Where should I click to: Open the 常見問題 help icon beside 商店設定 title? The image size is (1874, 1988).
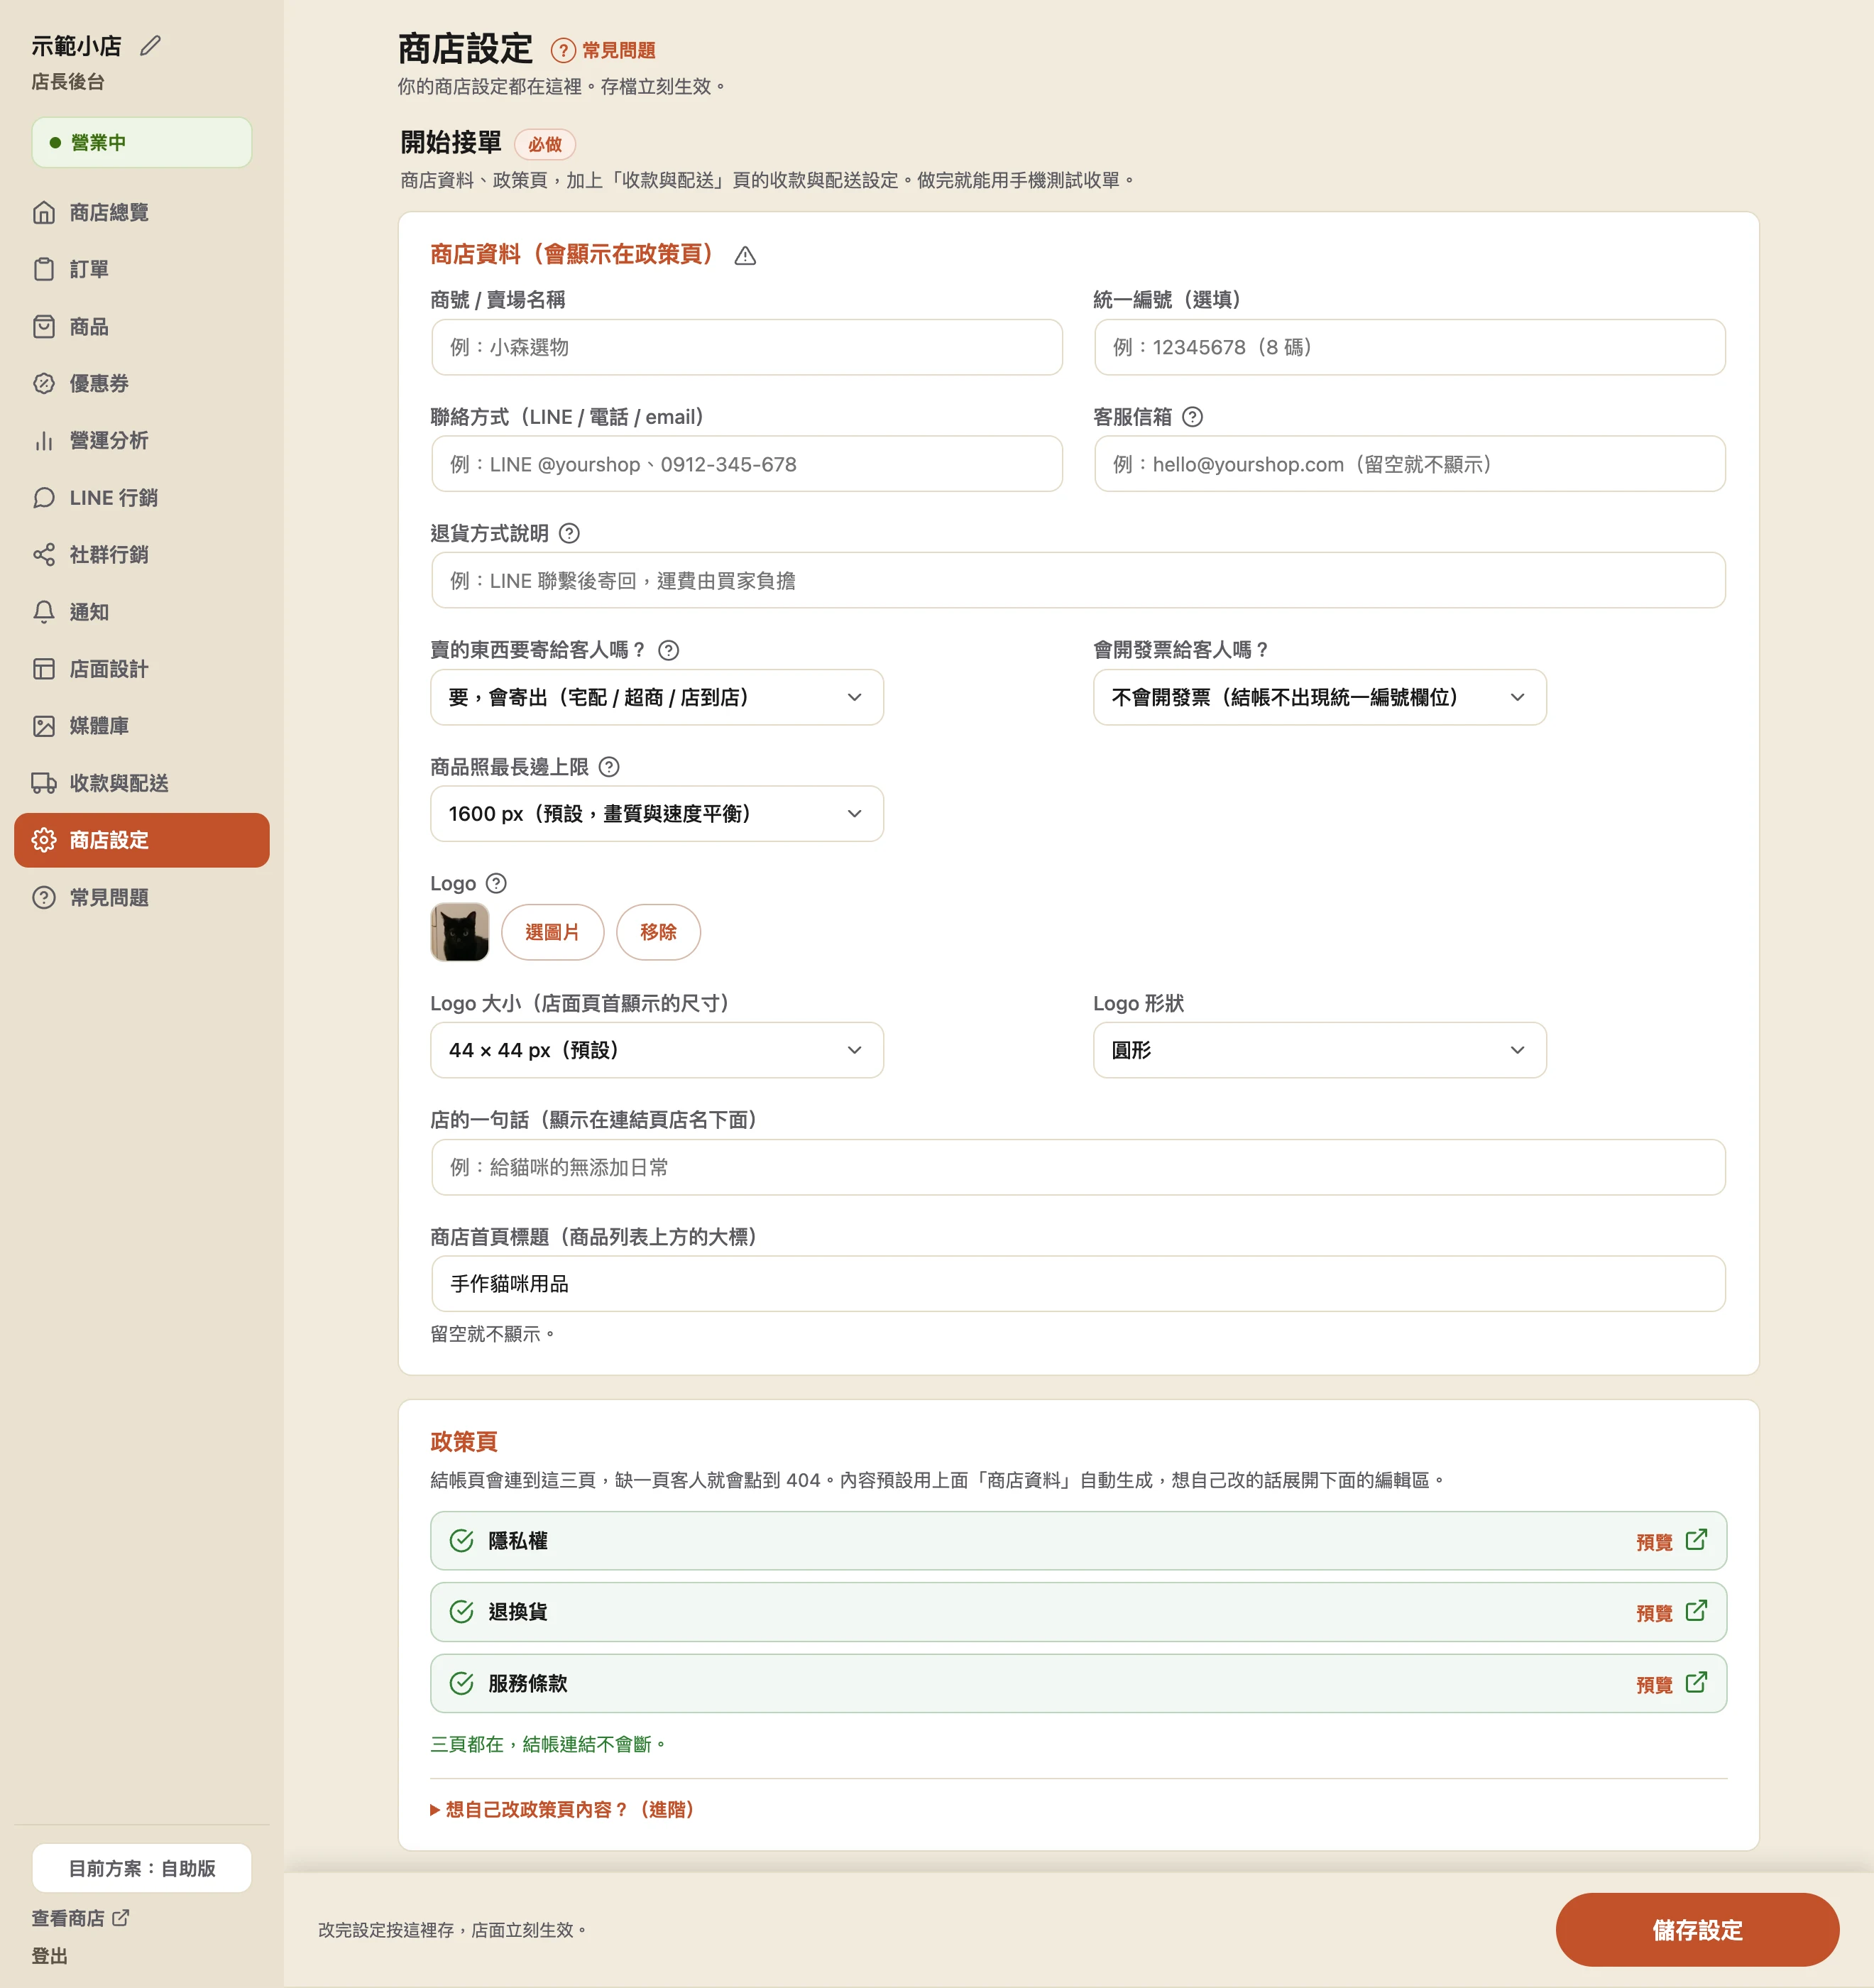563,50
